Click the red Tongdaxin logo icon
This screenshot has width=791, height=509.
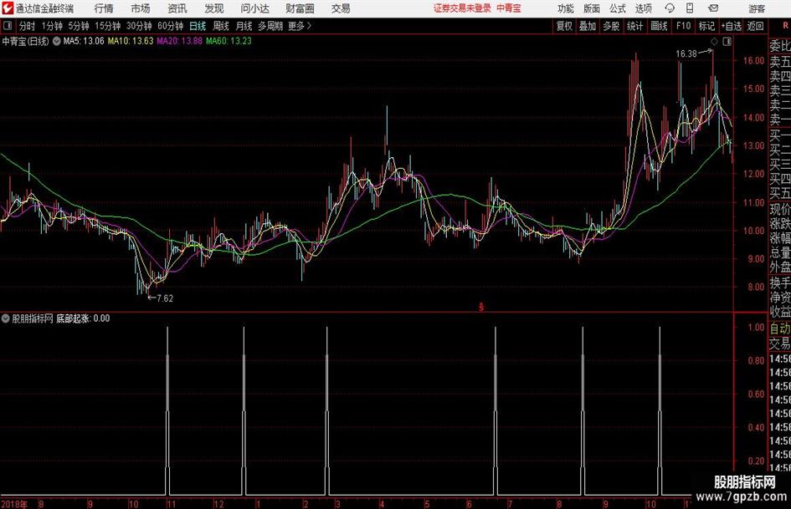[x=8, y=8]
